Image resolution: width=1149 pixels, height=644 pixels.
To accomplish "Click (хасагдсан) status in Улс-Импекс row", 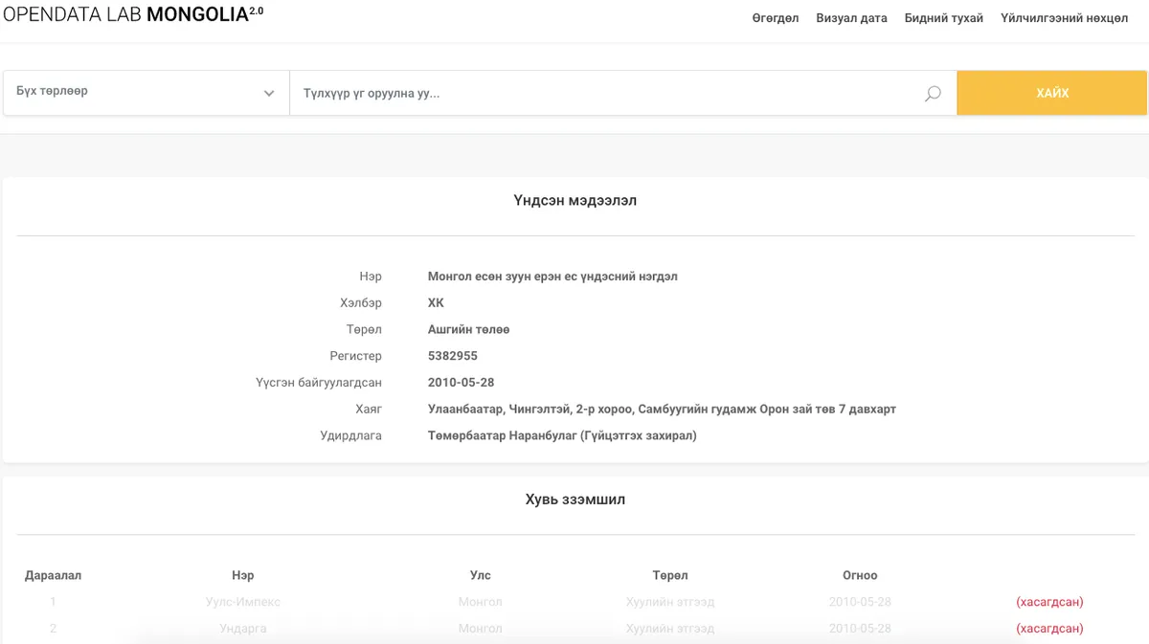I will [1049, 602].
